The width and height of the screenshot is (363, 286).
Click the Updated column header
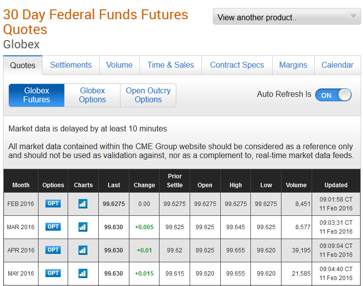pyautogui.click(x=336, y=185)
